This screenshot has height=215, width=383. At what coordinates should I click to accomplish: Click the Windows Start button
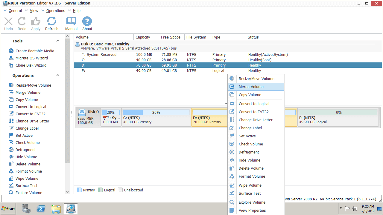8,209
